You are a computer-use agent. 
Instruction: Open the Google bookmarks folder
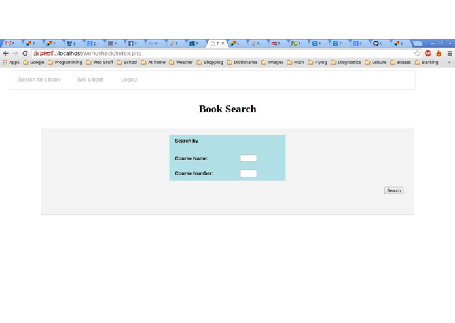point(33,62)
